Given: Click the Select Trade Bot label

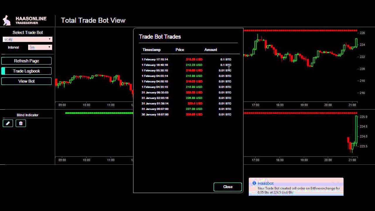Looking at the screenshot, I should (x=28, y=33).
